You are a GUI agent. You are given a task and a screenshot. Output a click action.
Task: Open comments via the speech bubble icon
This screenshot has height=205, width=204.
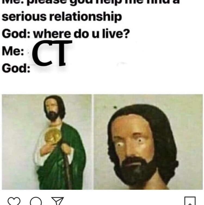pyautogui.click(x=36, y=201)
